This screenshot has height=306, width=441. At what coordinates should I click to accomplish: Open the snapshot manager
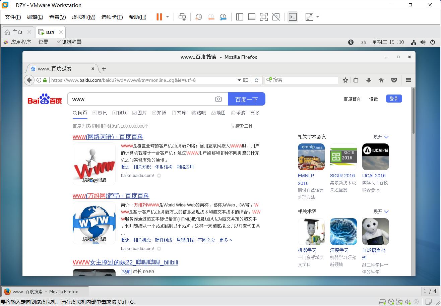point(223,17)
